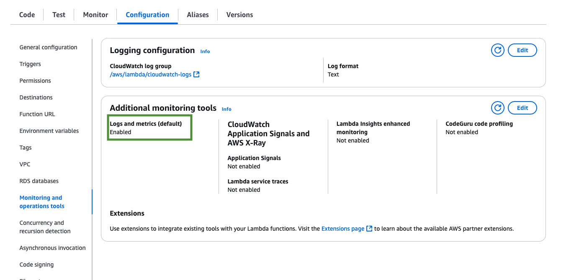Click external link icon next to Extensions page
This screenshot has height=280, width=561.
(x=369, y=229)
